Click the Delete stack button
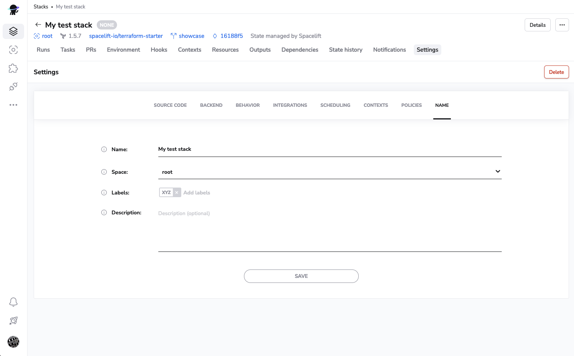 (x=556, y=72)
